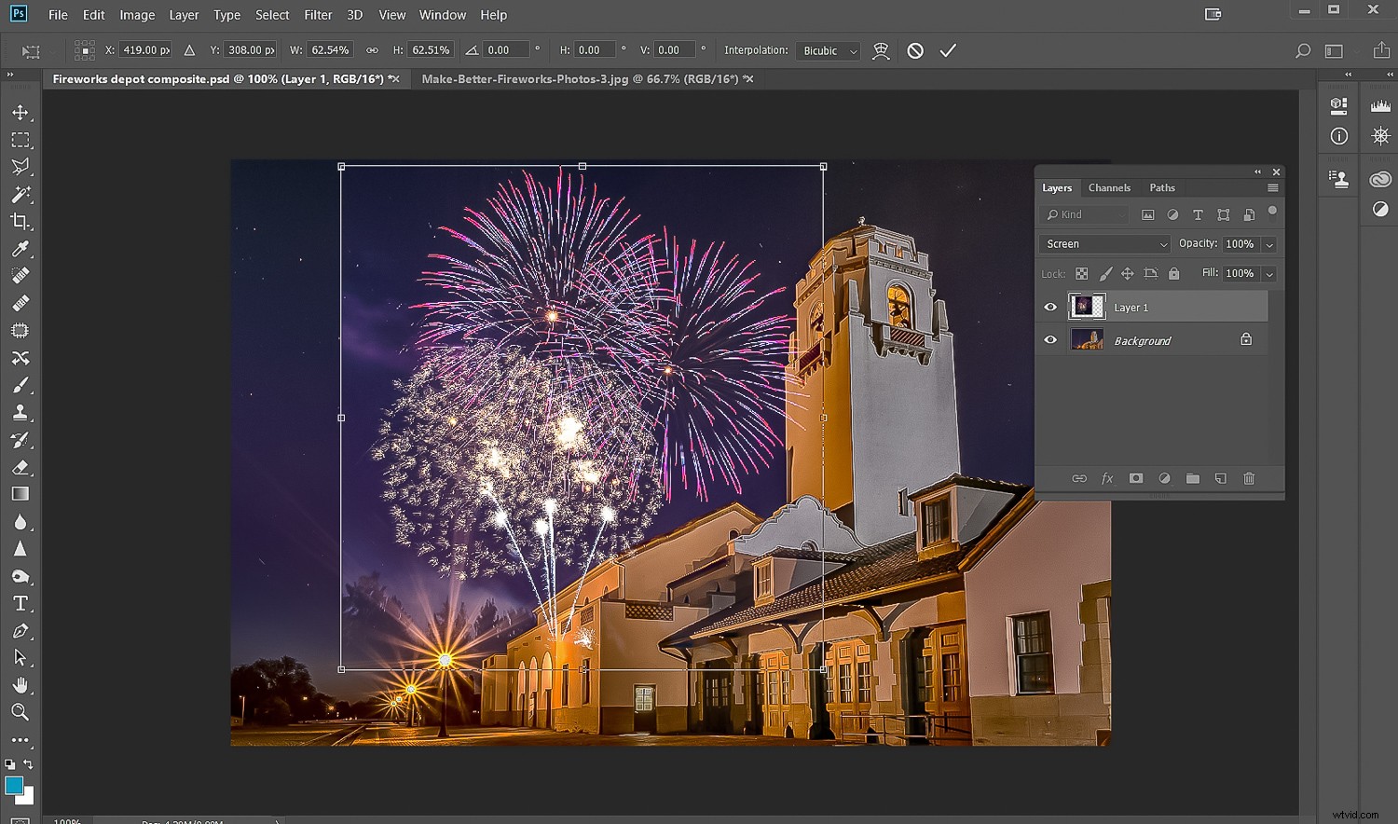Select the Horizontal Type tool
Image resolution: width=1398 pixels, height=824 pixels.
point(21,603)
